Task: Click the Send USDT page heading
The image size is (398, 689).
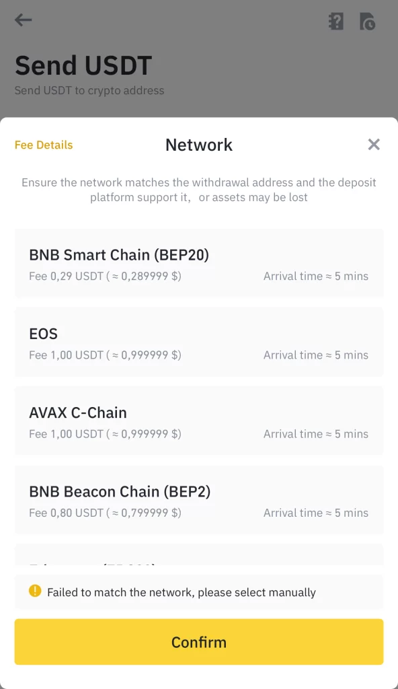Action: tap(83, 65)
